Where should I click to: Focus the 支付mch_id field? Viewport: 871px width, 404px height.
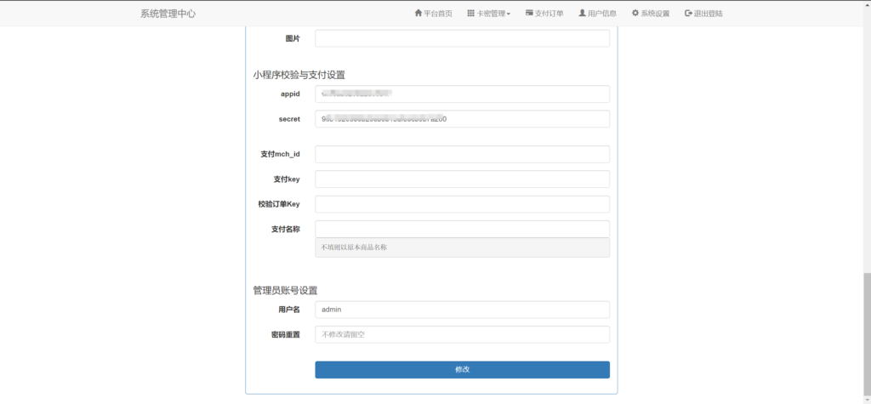point(462,154)
